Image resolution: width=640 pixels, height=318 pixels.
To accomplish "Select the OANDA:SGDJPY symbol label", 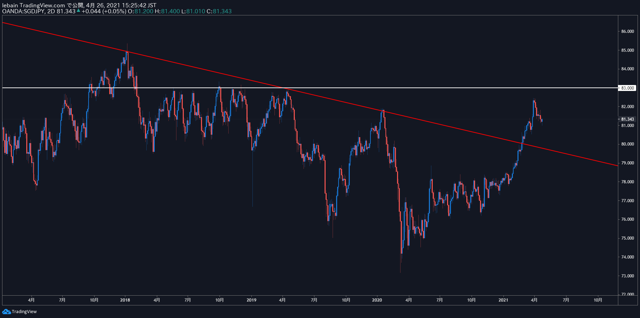I will [23, 11].
